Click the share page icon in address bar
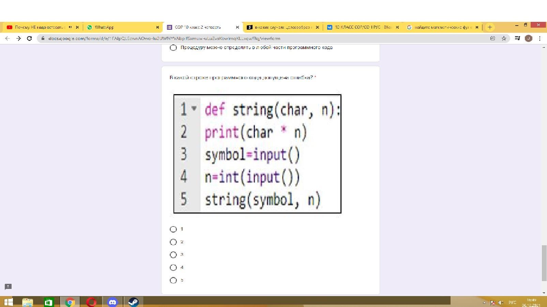The image size is (547, 307). (x=492, y=39)
